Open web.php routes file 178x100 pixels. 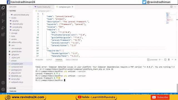click(19, 30)
